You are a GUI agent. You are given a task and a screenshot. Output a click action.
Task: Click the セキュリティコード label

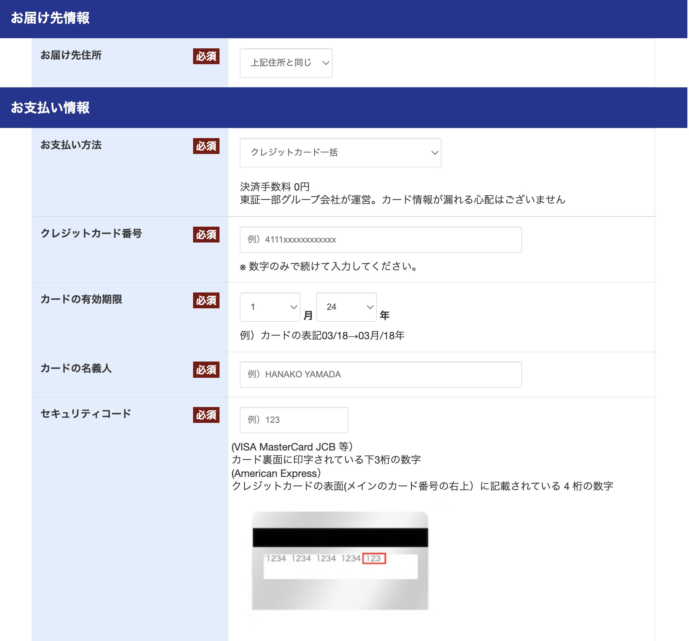85,414
